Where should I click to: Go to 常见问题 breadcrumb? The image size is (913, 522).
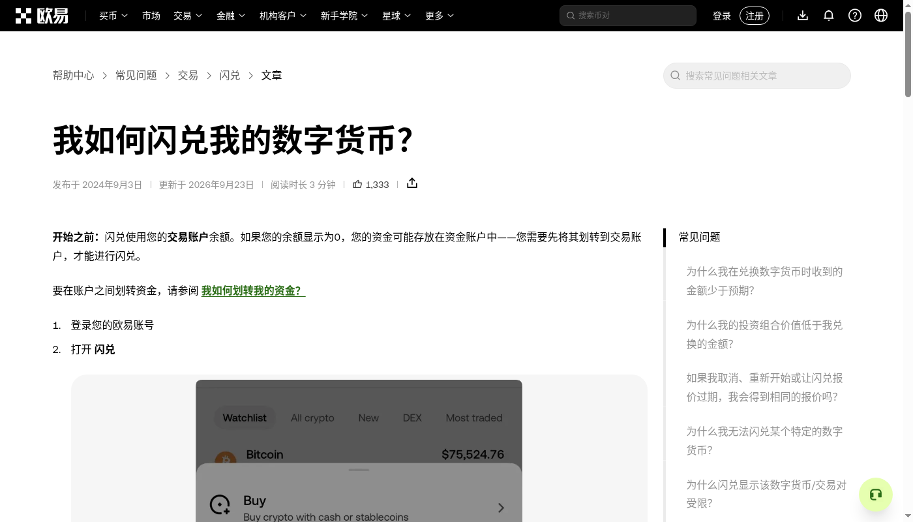(136, 76)
